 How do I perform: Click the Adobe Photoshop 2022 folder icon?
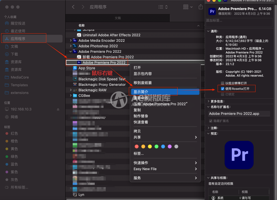pos(75,46)
